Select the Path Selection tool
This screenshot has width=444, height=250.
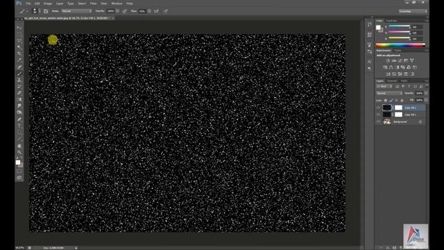coord(19,133)
